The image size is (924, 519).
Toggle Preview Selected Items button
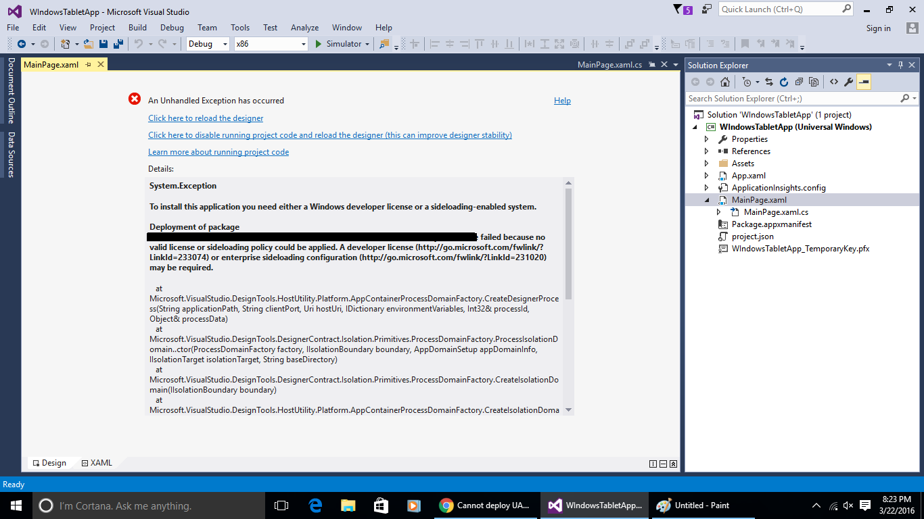[x=864, y=82]
